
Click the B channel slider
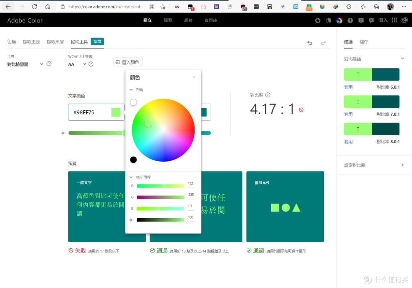pos(160,209)
